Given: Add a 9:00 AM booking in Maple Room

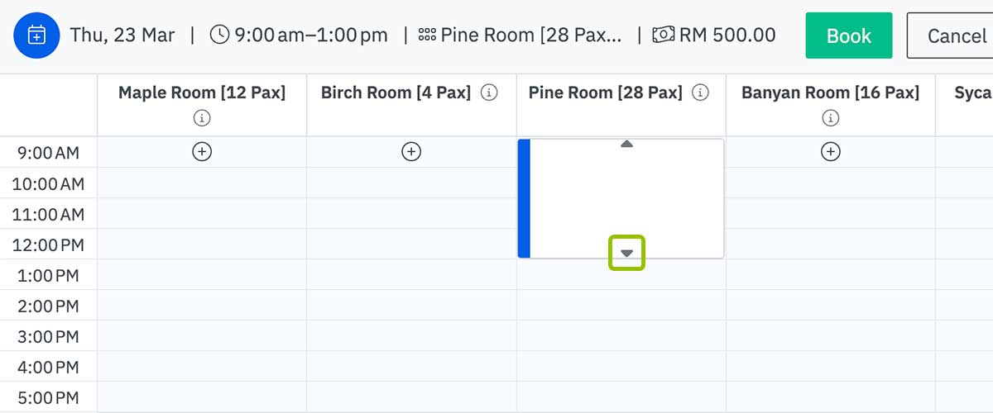Looking at the screenshot, I should 202,152.
